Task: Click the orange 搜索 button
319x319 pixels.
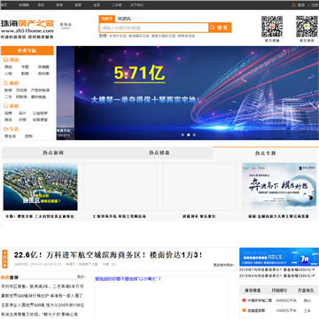Action: pos(220,27)
